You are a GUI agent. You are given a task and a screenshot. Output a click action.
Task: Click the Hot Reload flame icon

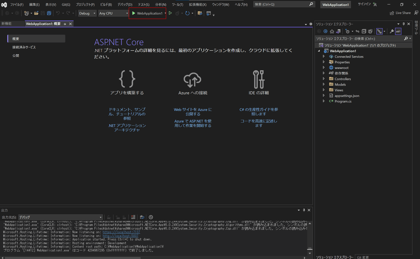[177, 13]
